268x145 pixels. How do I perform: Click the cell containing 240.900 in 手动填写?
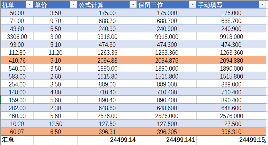click(x=231, y=29)
